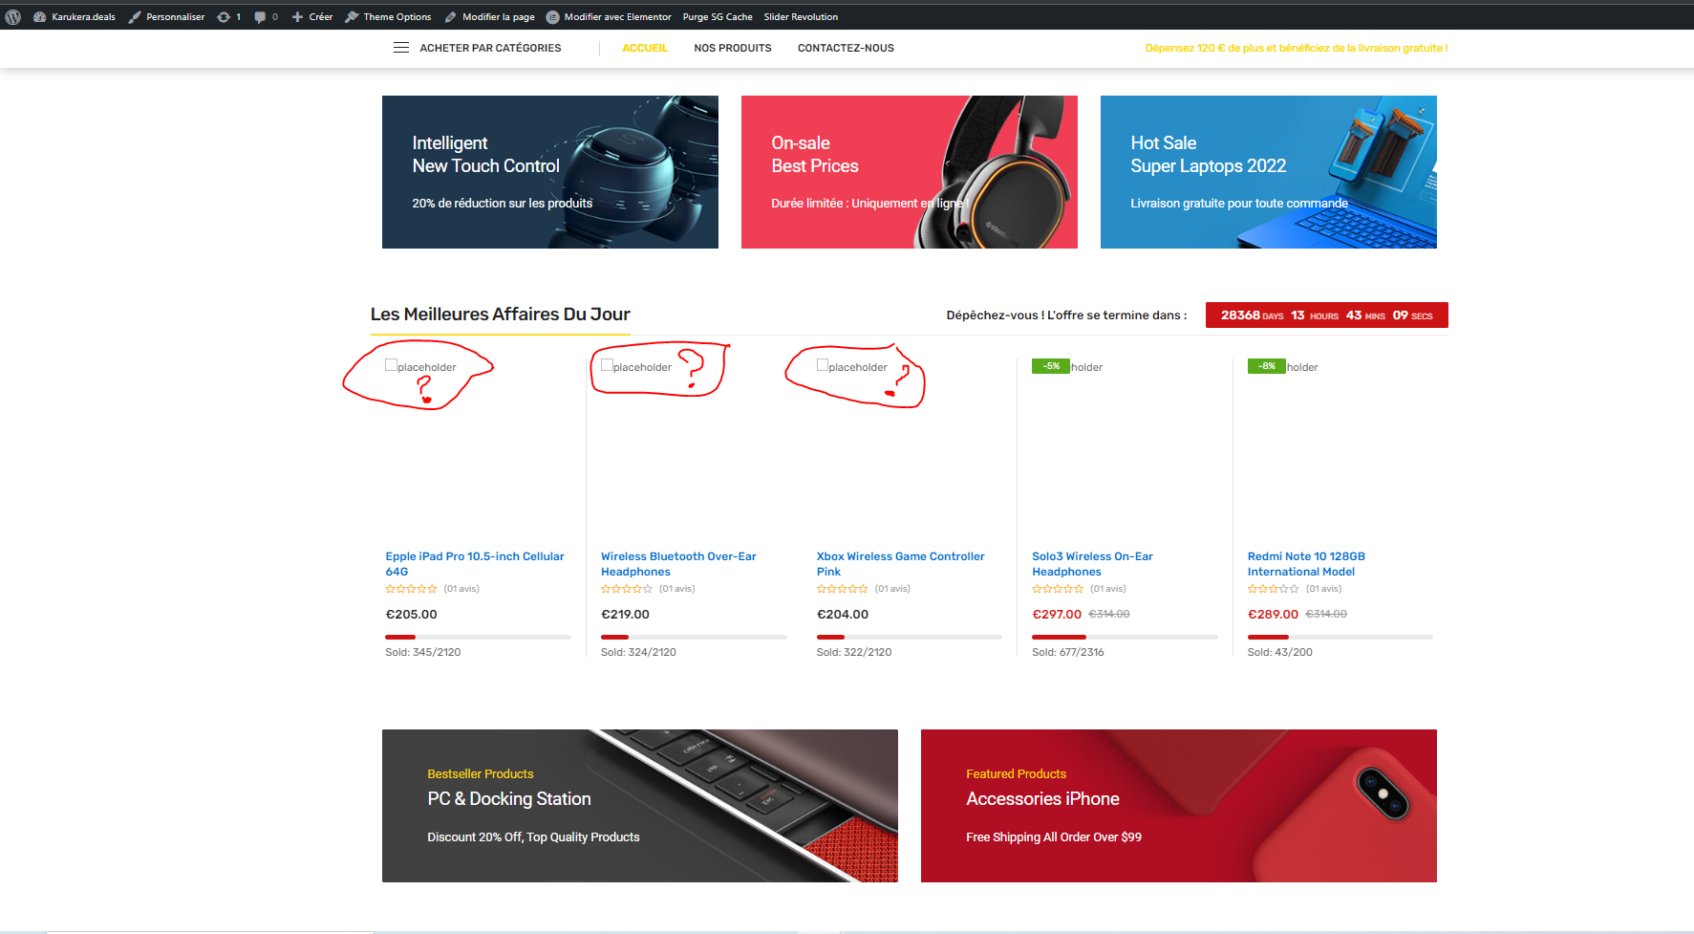This screenshot has width=1694, height=934.
Task: Click the star rating for Xbox Controller
Action: coord(843,589)
